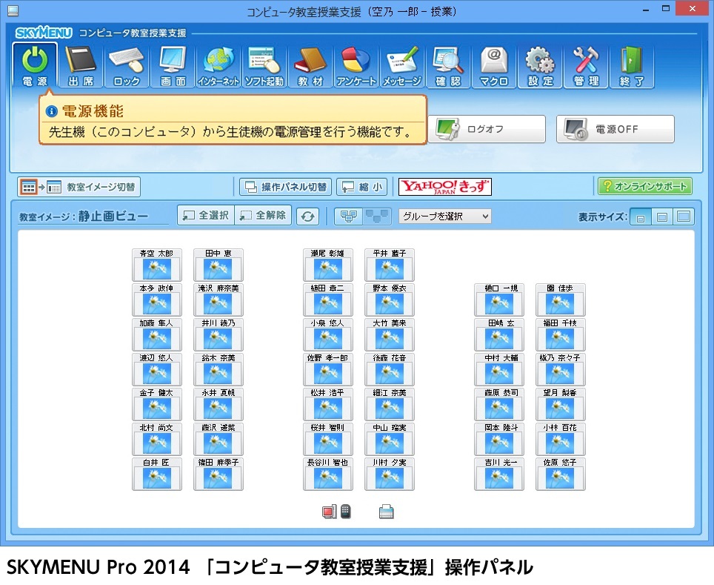Select student 滝沢 麻奈美 thumbnail
714x585 pixels.
[x=218, y=300]
